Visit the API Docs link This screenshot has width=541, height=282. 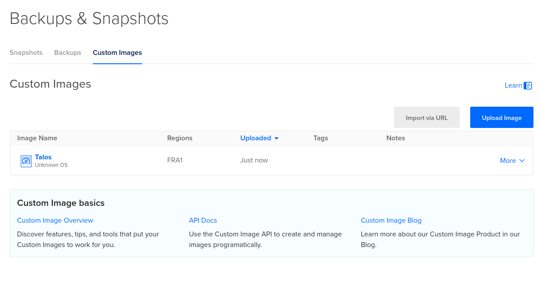[203, 220]
